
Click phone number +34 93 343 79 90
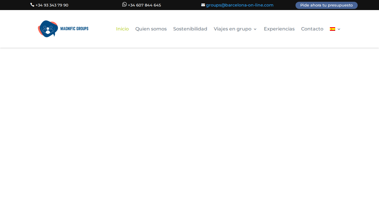52,5
